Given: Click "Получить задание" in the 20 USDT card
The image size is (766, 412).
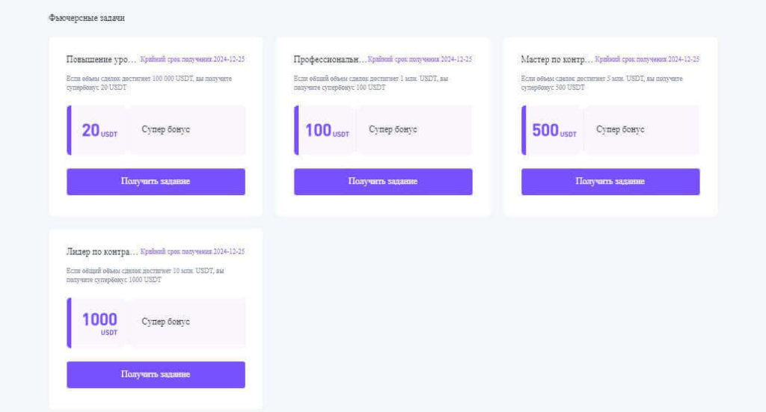Looking at the screenshot, I should tap(156, 182).
